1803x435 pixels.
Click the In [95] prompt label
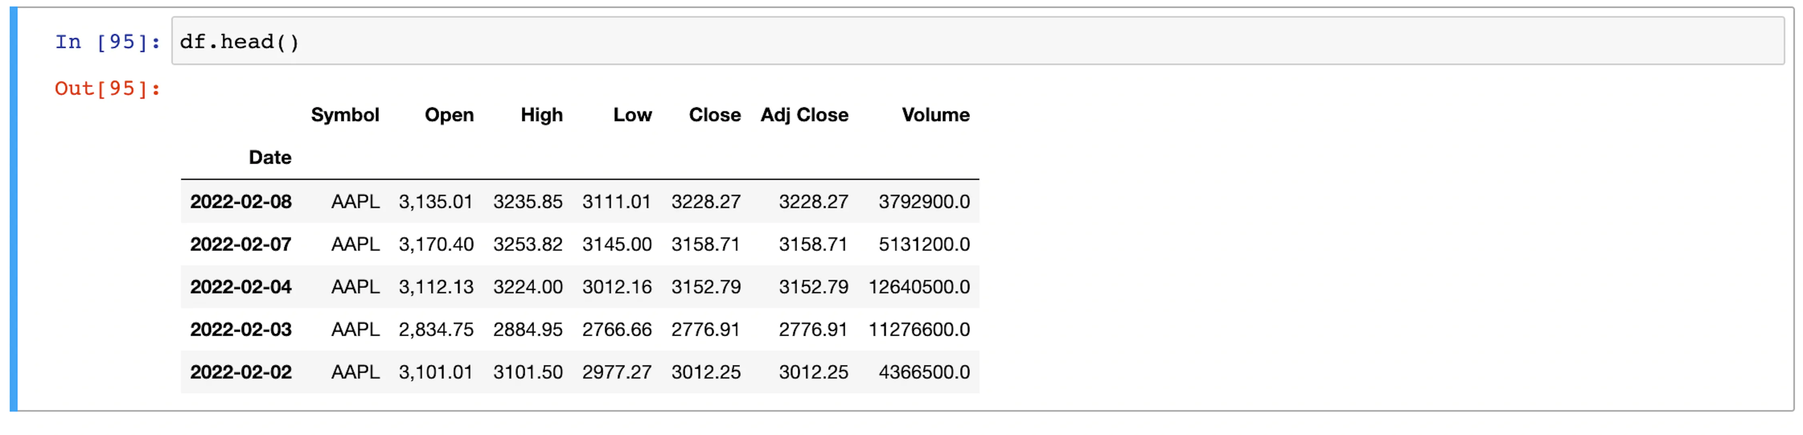click(107, 43)
